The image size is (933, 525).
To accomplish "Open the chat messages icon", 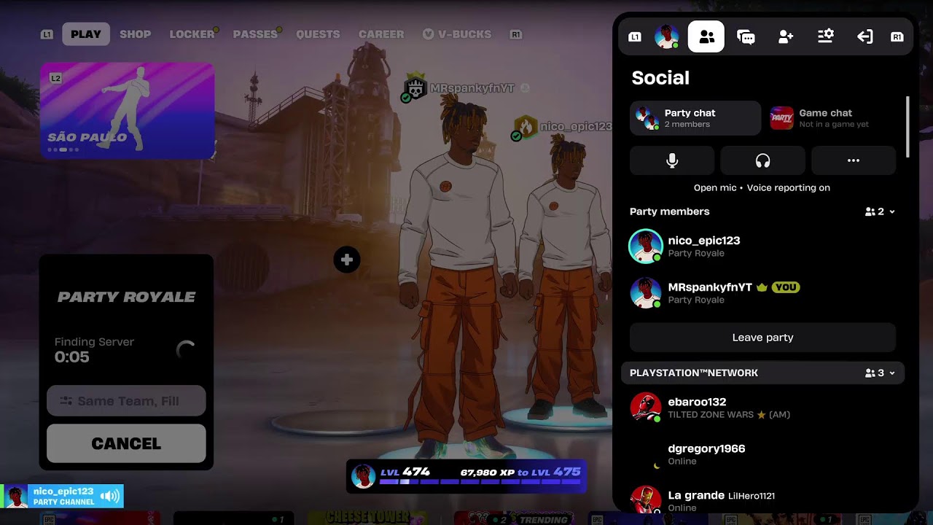I will (746, 36).
